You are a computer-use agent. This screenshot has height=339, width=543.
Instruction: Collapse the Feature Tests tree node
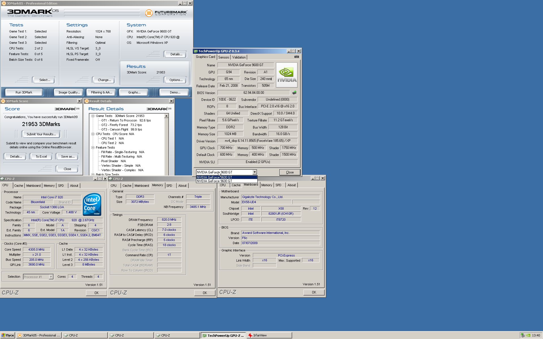(x=93, y=147)
